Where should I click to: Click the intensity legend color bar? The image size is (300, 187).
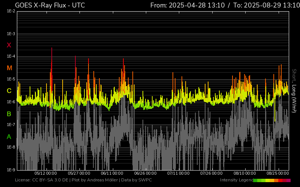click(272, 180)
